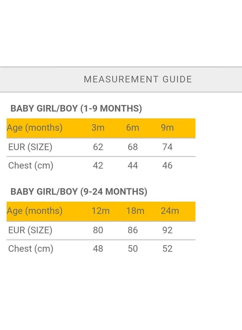Select EUR size 68 cell
The height and width of the screenshot is (330, 242).
tap(132, 147)
